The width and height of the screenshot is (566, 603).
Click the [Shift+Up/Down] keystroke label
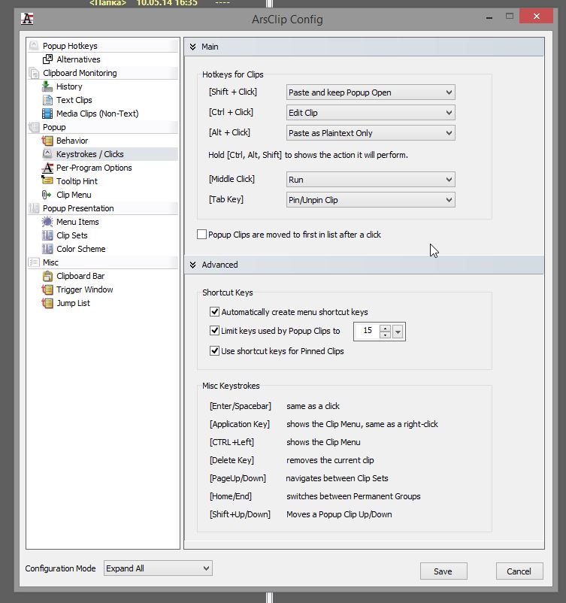240,514
